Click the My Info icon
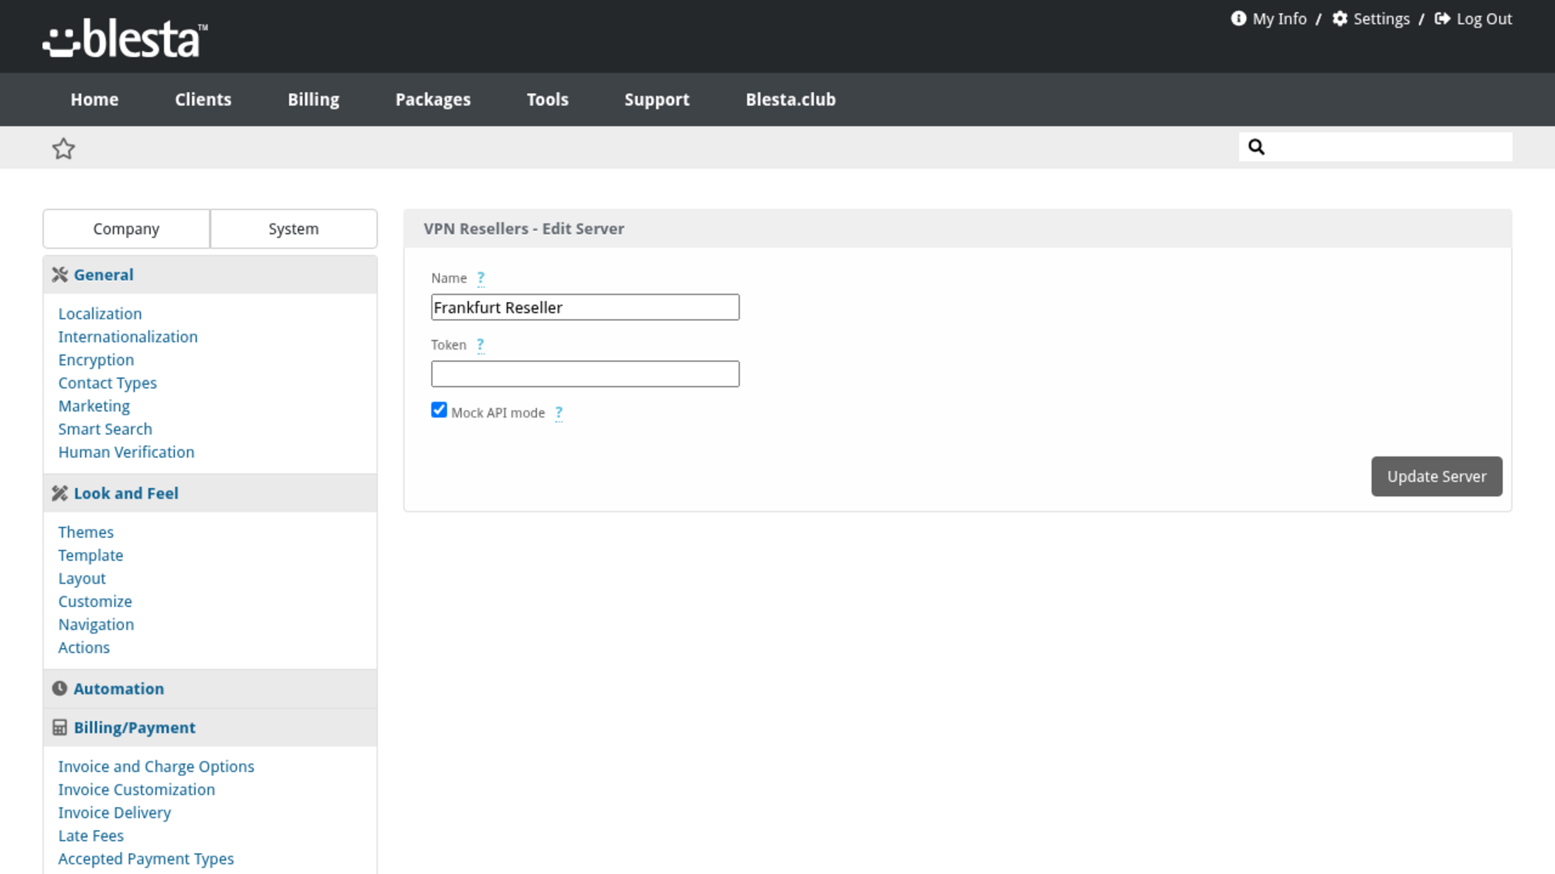Image resolution: width=1555 pixels, height=874 pixels. click(1238, 19)
